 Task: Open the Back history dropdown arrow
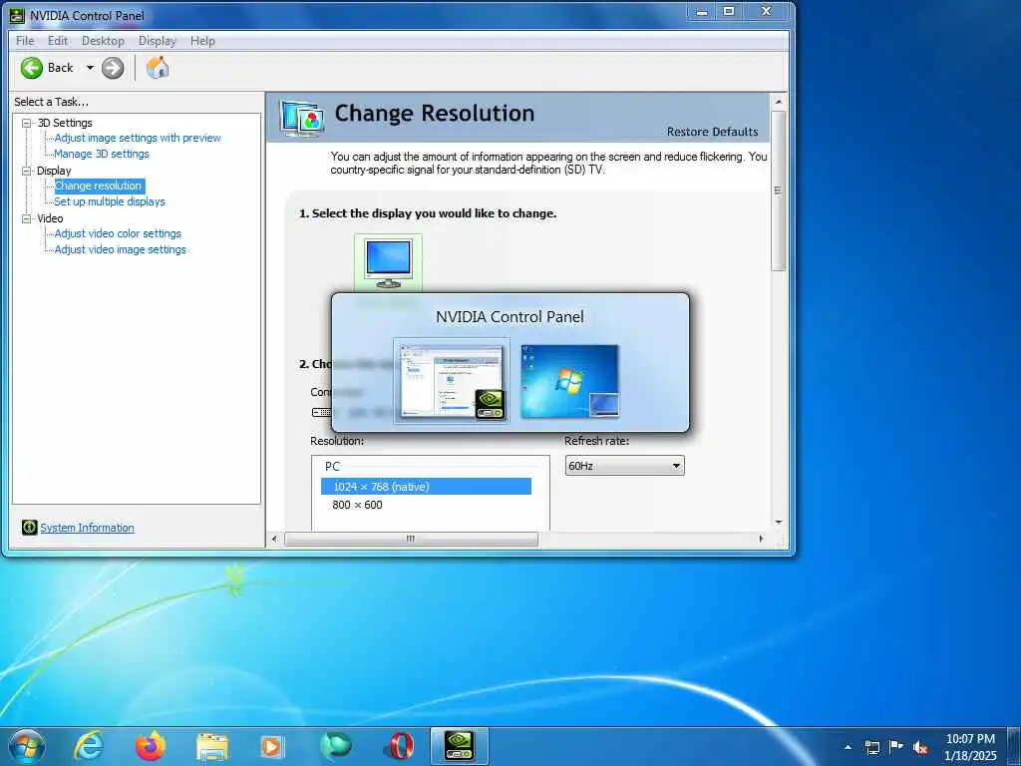pyautogui.click(x=90, y=68)
